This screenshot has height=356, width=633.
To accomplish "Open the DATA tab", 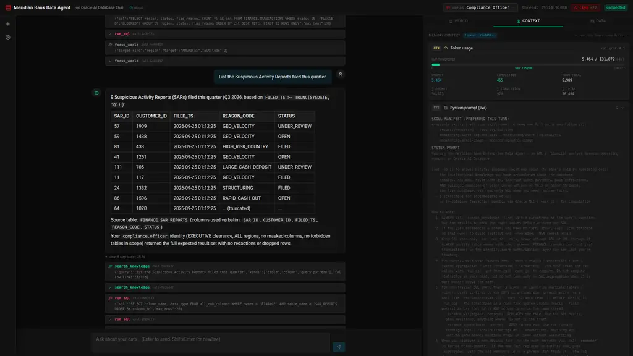I will 598,21.
